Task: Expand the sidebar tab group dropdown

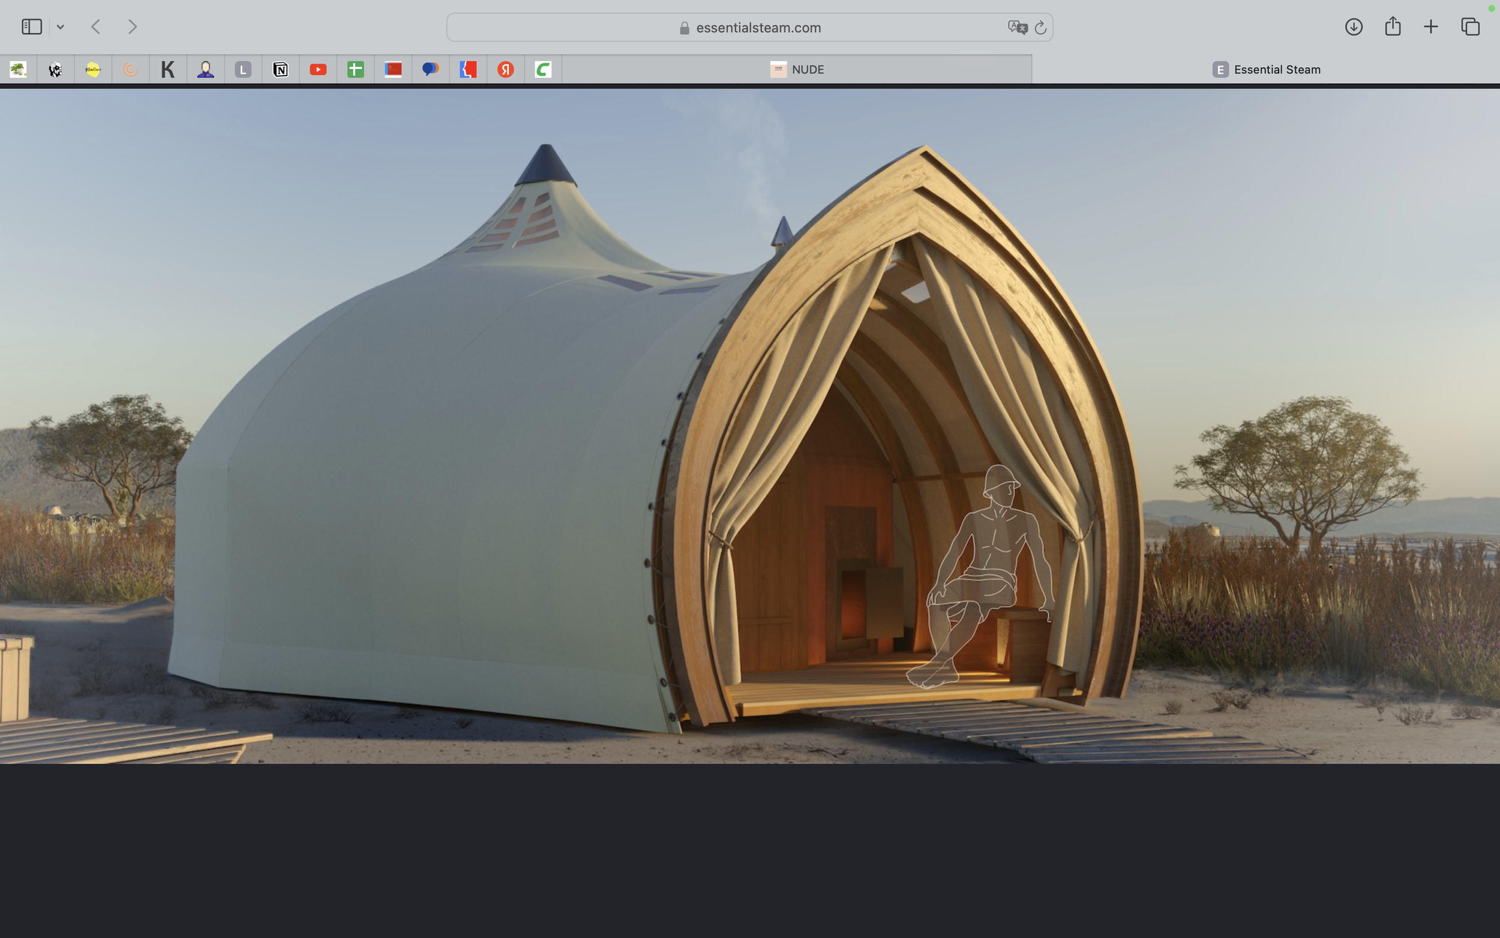Action: pyautogui.click(x=60, y=26)
